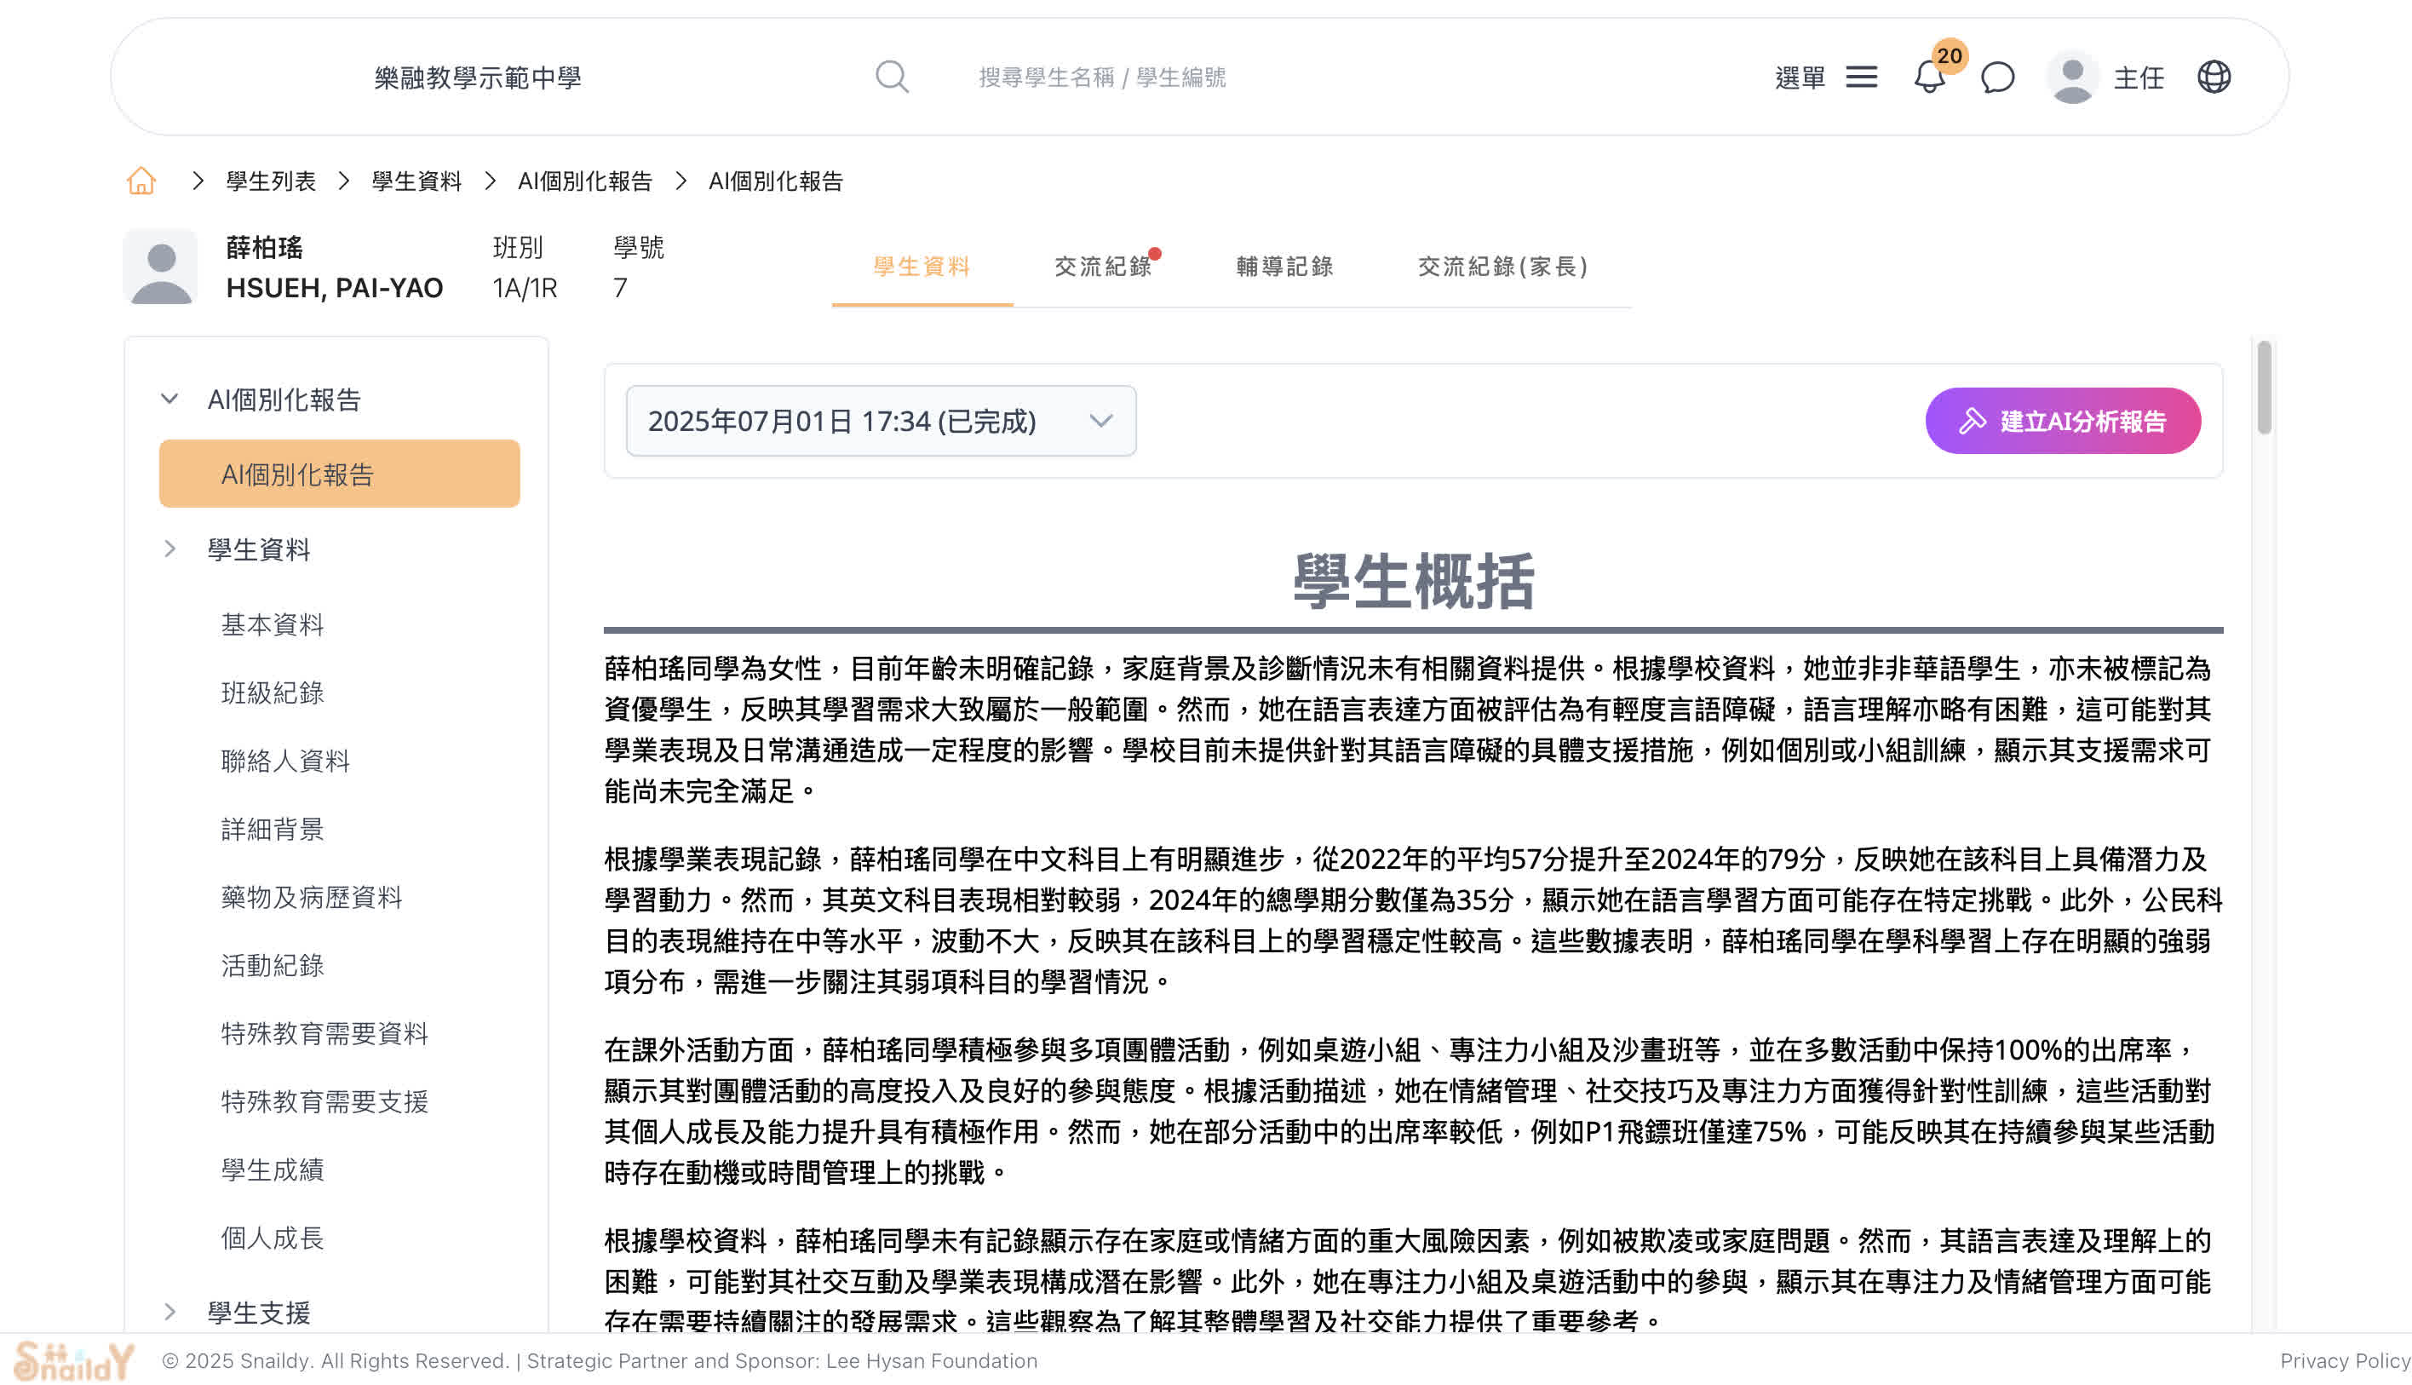
Task: Expand the 學生資料 sidebar section
Action: [x=169, y=549]
